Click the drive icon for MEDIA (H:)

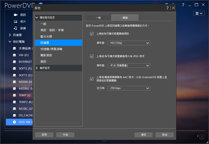[x=14, y=82]
